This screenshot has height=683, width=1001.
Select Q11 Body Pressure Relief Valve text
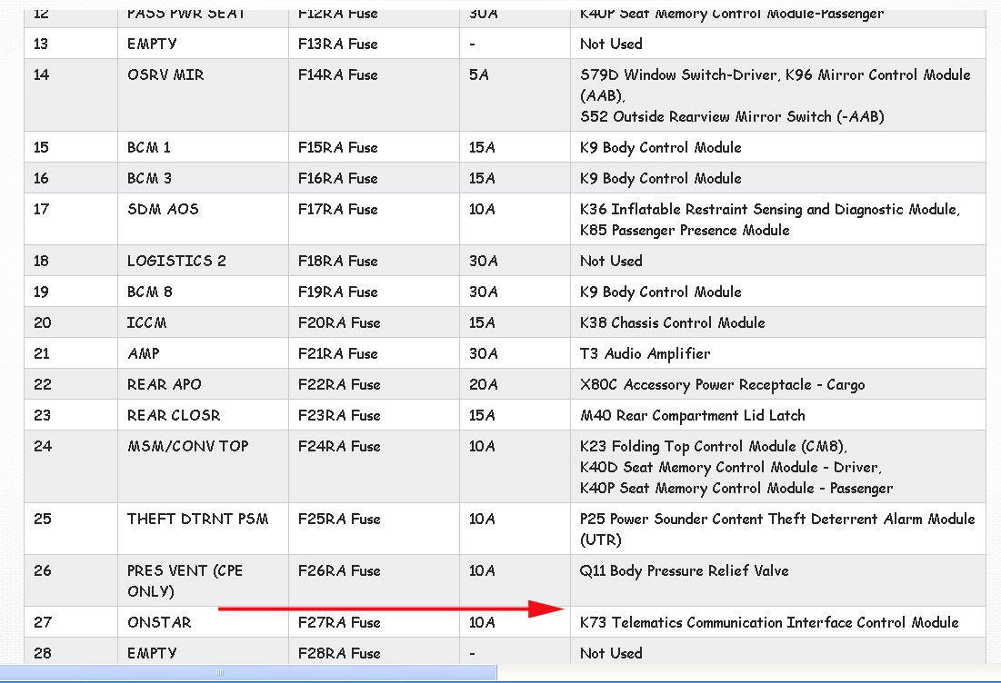684,570
